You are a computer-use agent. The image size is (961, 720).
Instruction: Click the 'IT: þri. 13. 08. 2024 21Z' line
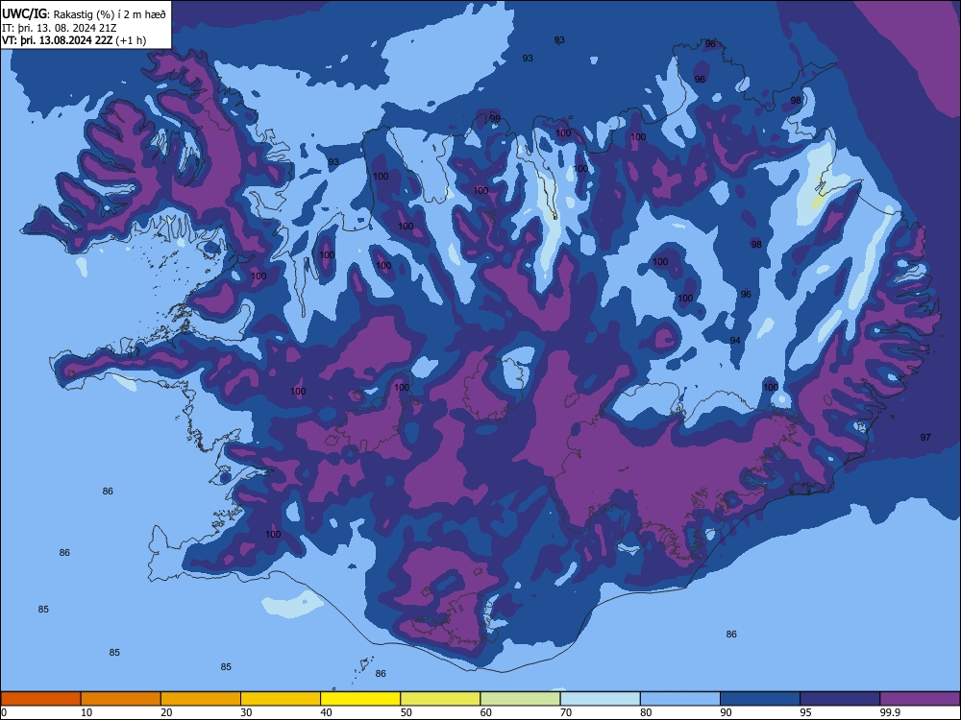59,28
